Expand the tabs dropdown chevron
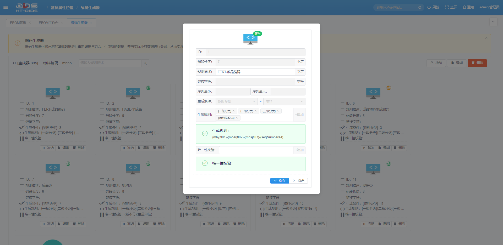This screenshot has height=245, width=503. (493, 22)
